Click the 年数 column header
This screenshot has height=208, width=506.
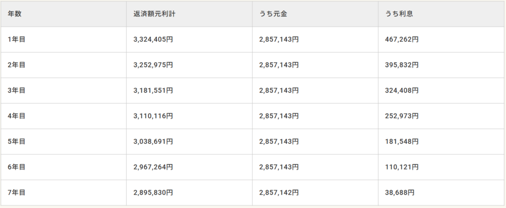click(15, 14)
